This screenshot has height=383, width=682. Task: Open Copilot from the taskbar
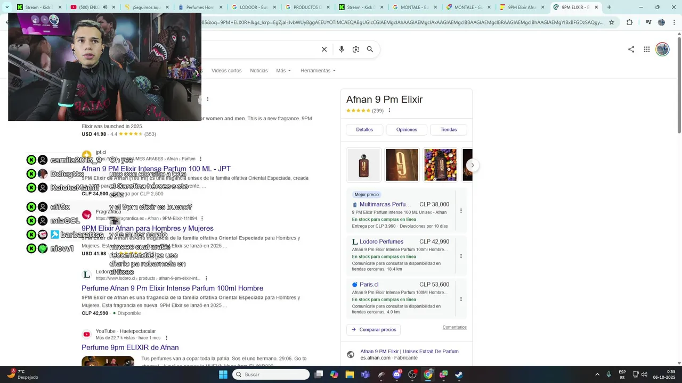point(334,374)
